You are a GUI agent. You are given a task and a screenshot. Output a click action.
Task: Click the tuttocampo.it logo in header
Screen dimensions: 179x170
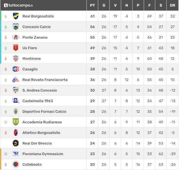click(x=18, y=5)
